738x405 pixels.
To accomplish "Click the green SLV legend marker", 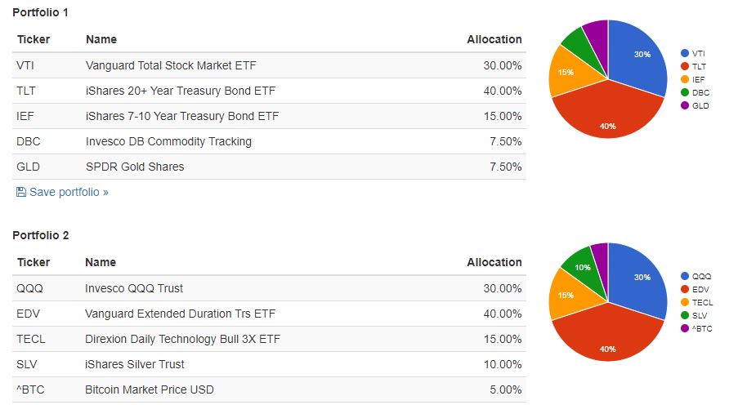I will [685, 315].
